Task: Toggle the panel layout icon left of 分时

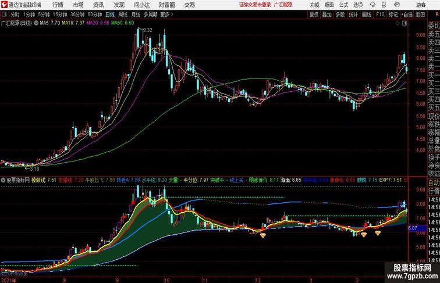Action: tap(4, 15)
